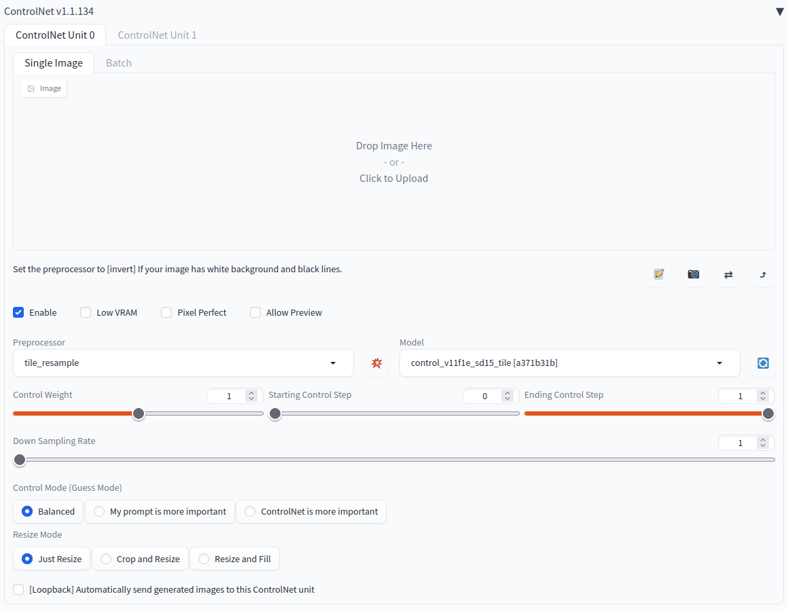Click the Drop Image Here upload area

click(x=393, y=162)
